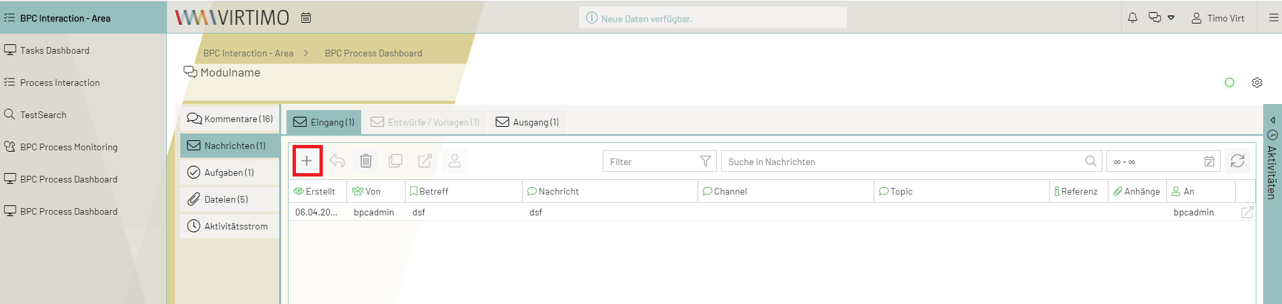Click the BPC Interaction - Area breadcrumb
The image size is (1282, 304).
[248, 53]
